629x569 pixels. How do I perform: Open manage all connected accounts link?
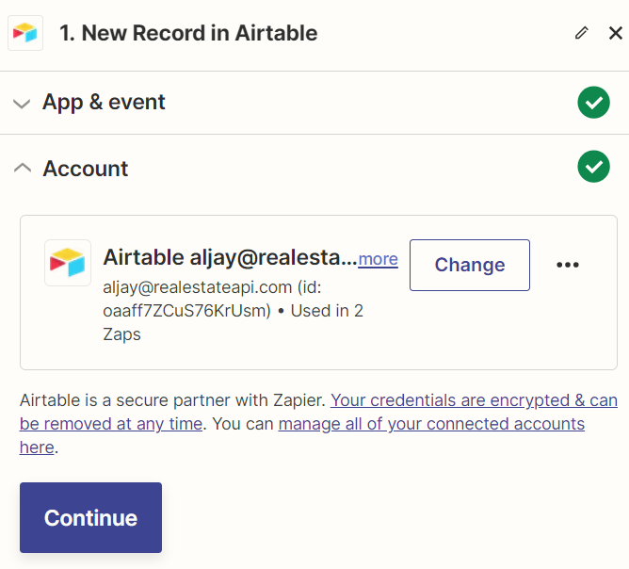click(431, 424)
